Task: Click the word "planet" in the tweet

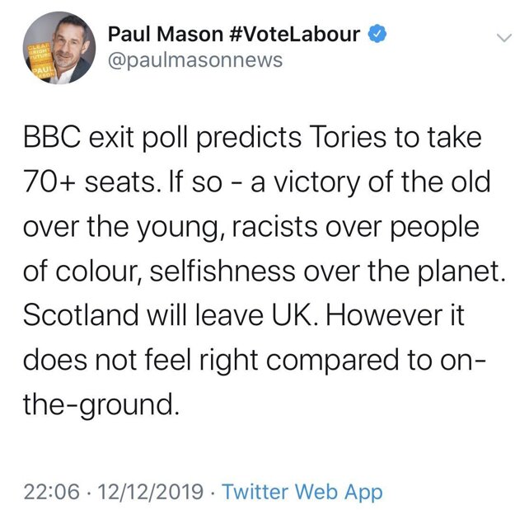Action: tap(456, 272)
